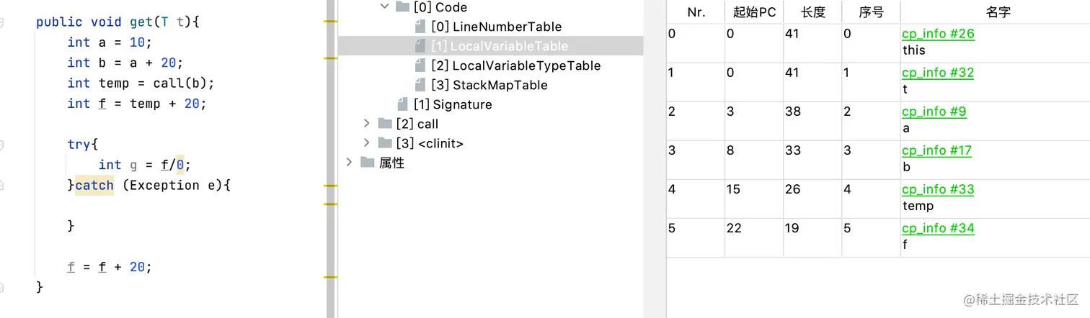The width and height of the screenshot is (1090, 318).
Task: Follow the cp_info #9 link
Action: point(934,112)
